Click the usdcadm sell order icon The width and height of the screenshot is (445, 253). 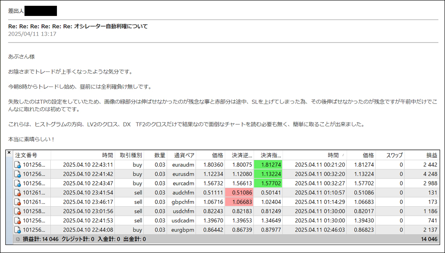pyautogui.click(x=18, y=221)
